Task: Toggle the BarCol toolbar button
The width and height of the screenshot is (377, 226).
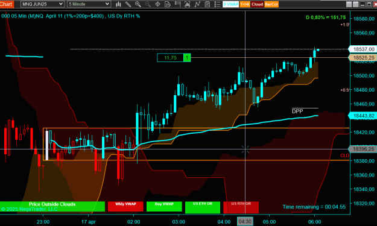Action: [271, 4]
